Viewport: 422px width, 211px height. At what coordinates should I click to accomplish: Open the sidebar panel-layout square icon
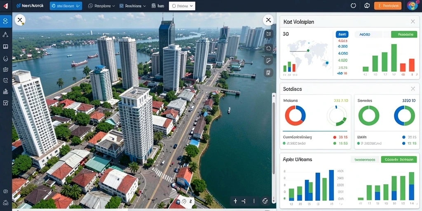5,47
